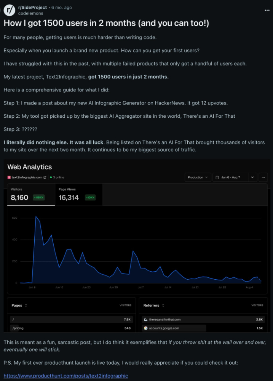Open the date range chevron dropdown

pyautogui.click(x=252, y=177)
